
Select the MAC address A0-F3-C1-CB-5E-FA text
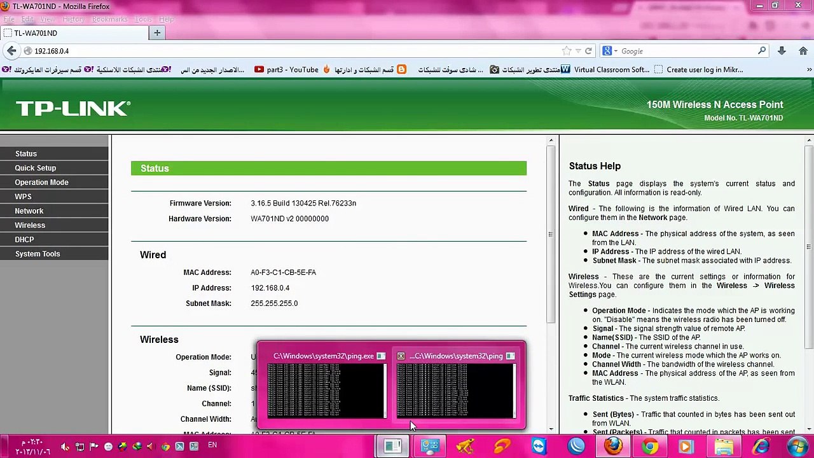[x=283, y=272]
